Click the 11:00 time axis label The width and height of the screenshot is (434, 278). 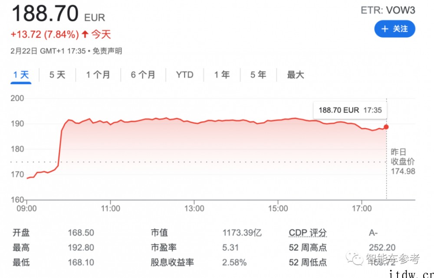point(110,208)
